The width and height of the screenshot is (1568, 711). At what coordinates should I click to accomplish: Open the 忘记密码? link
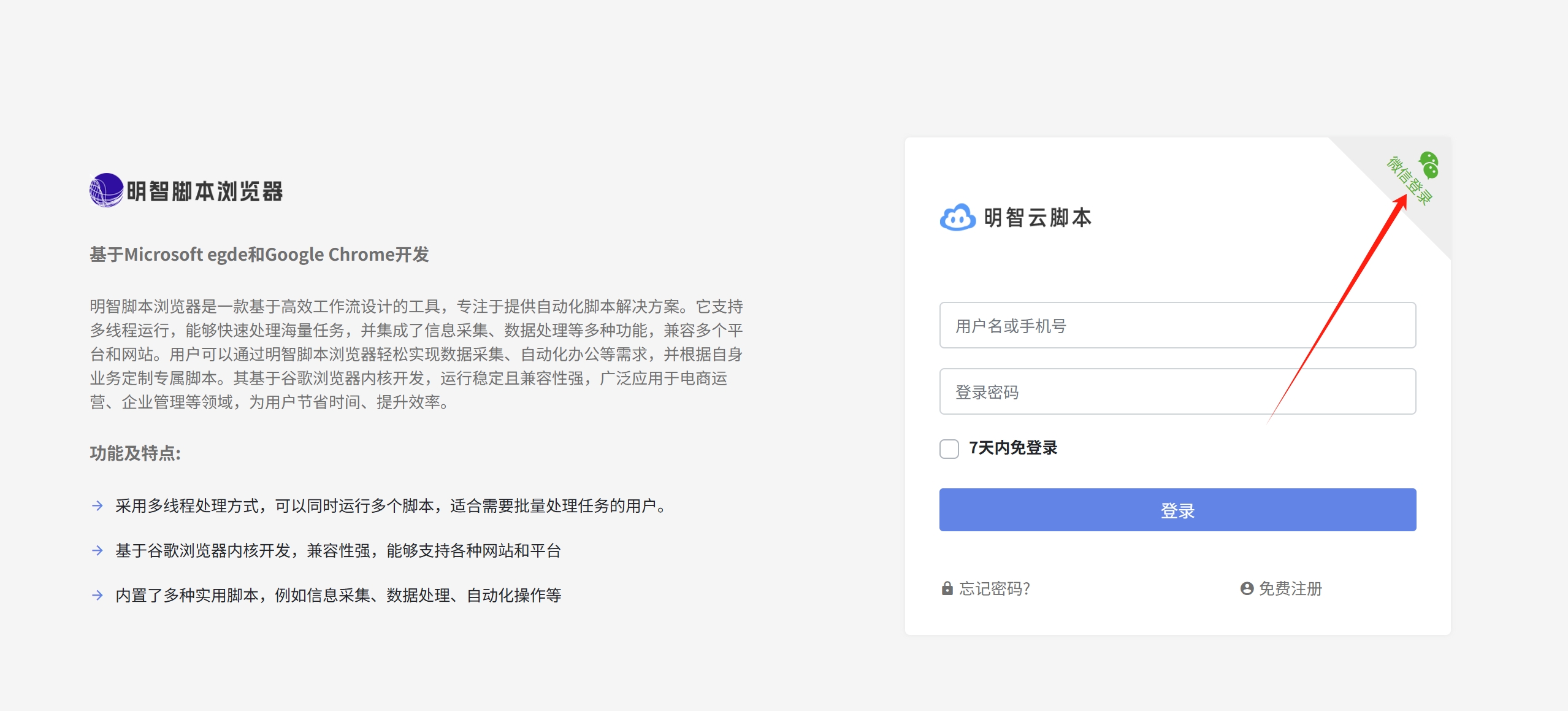pyautogui.click(x=995, y=589)
